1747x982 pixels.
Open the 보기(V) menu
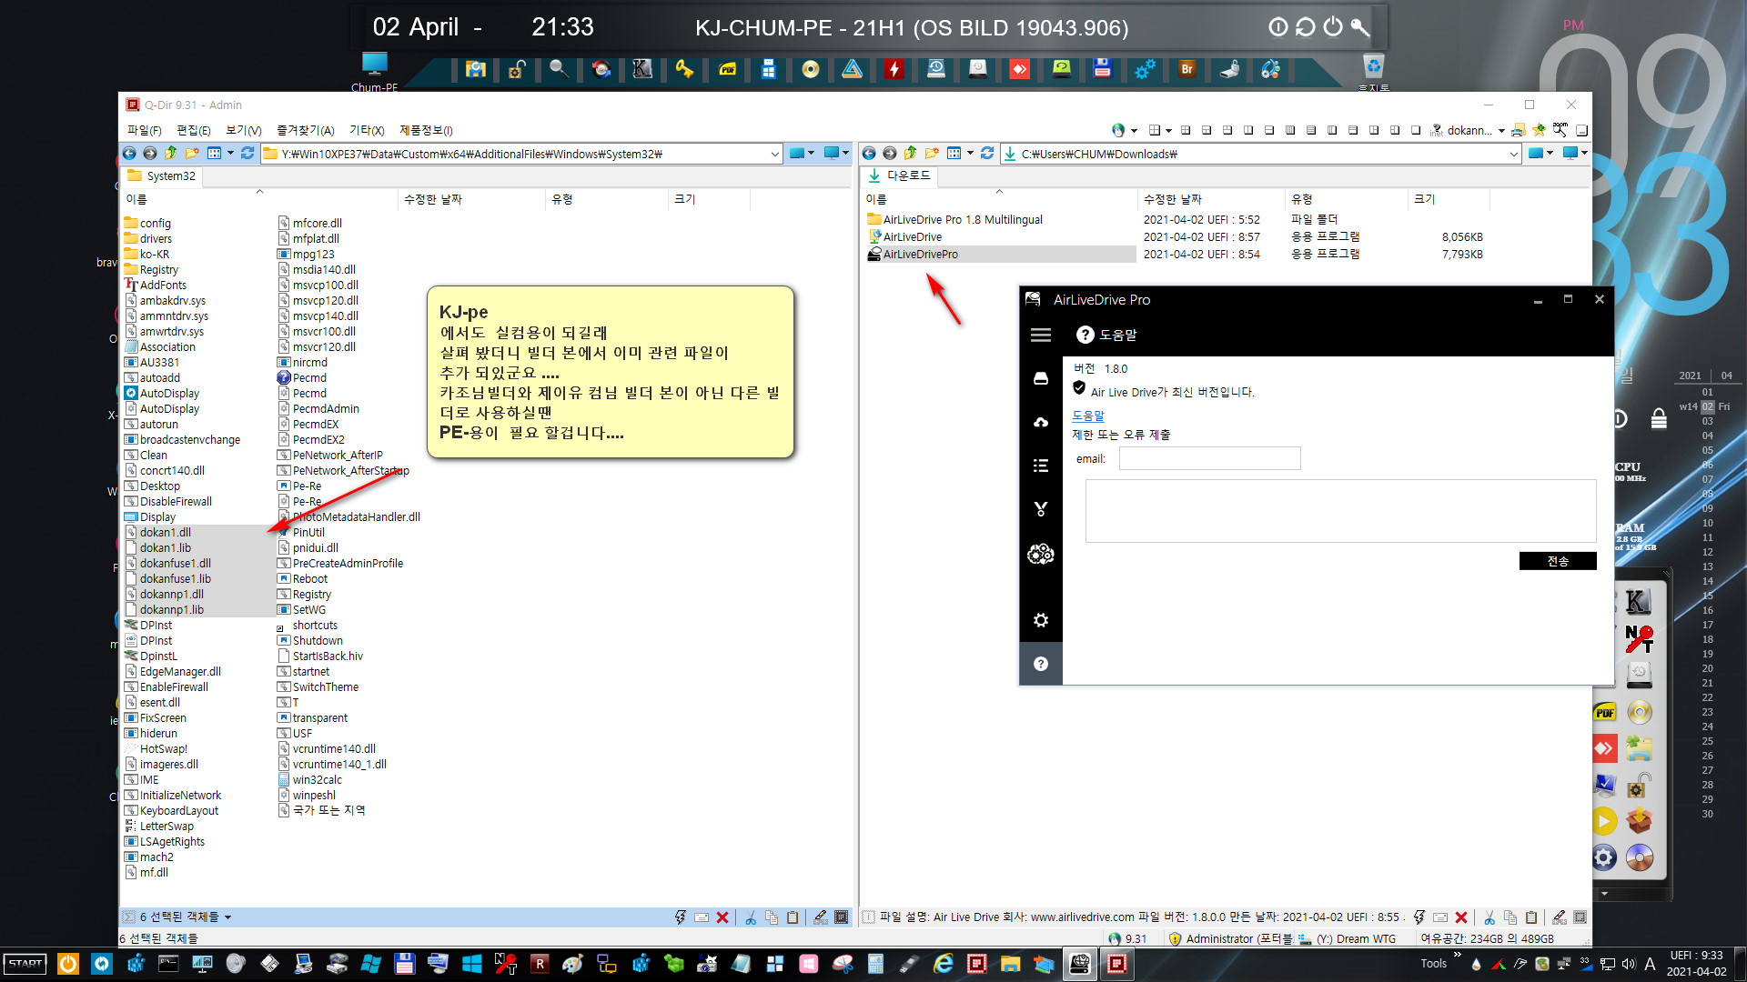243,131
